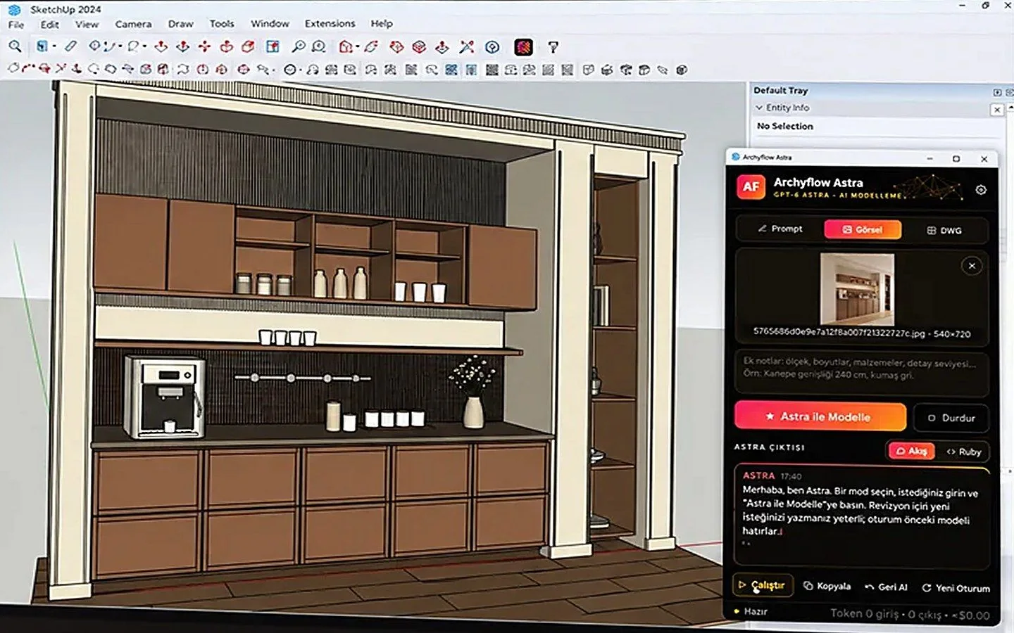Choose the Zoom tool magnifier icon
Screen dimensions: 1014x633
point(299,46)
